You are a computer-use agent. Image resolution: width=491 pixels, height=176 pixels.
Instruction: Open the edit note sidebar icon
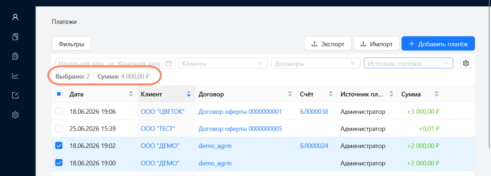pos(15,95)
